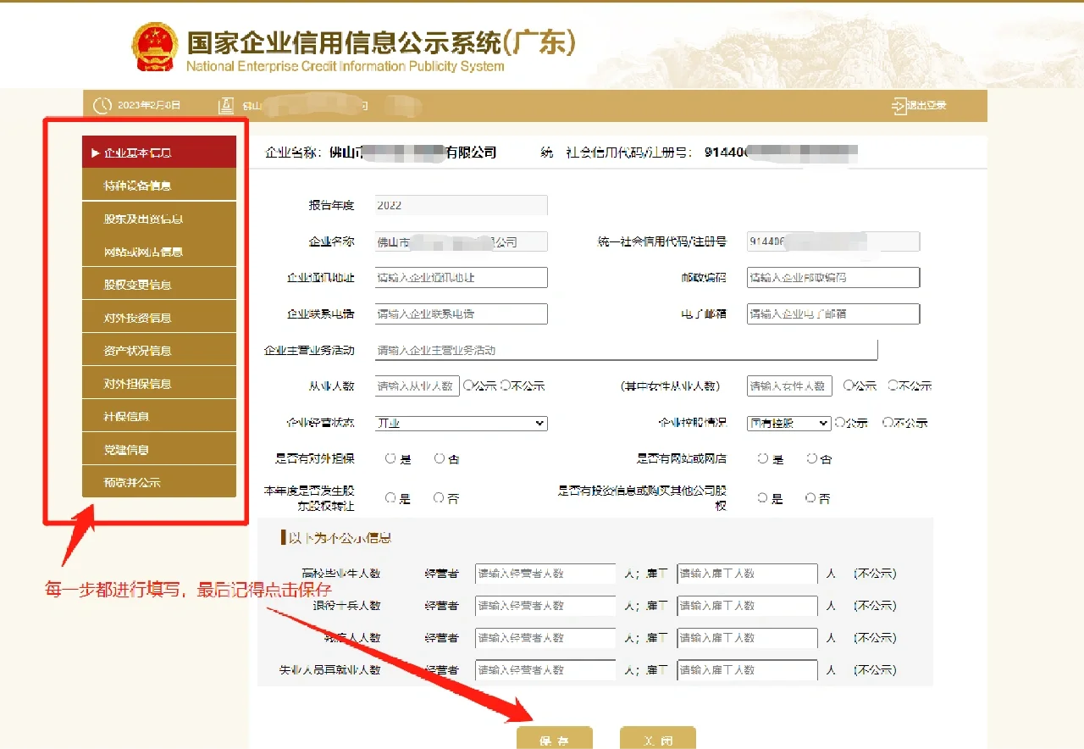The height and width of the screenshot is (749, 1084).
Task: Click the 关闭 button
Action: coord(658,740)
